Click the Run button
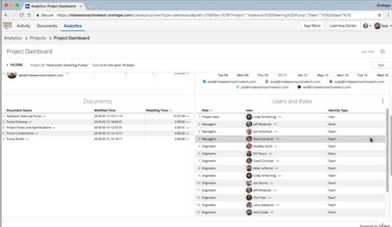The image size is (392, 227). [381, 65]
